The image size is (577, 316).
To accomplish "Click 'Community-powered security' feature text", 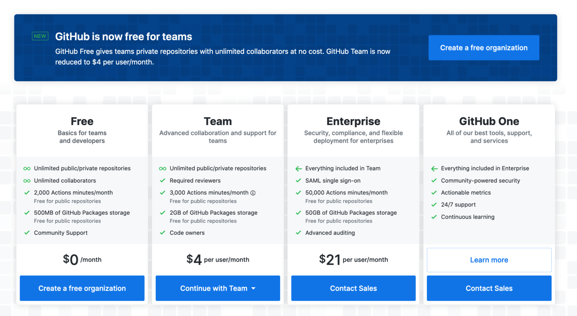I will coord(480,181).
